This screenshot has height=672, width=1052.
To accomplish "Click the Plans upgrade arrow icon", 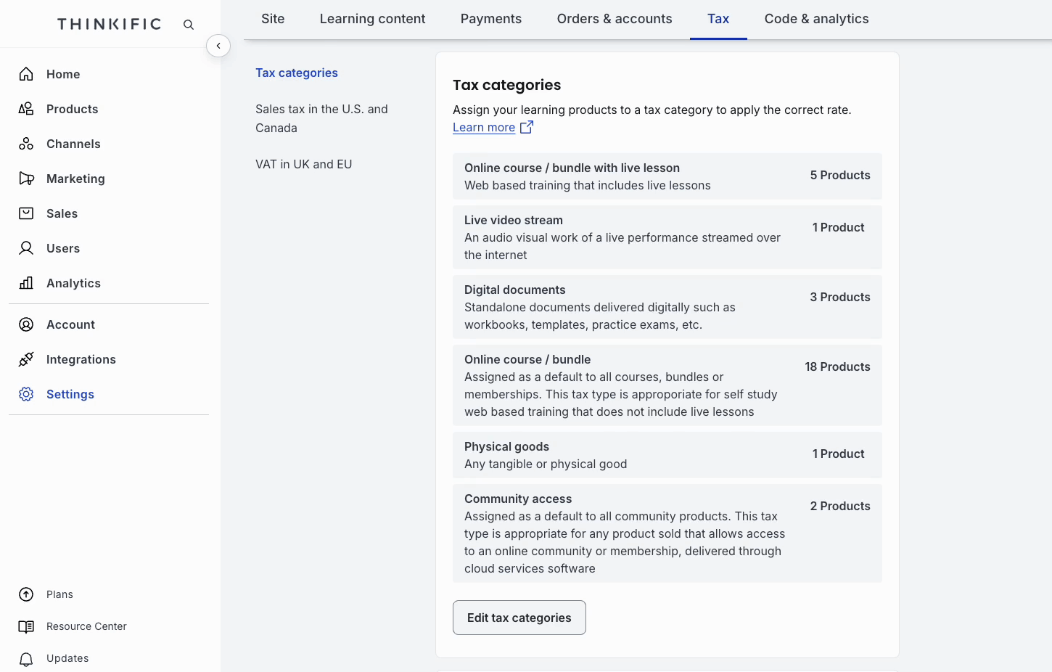I will tap(26, 594).
